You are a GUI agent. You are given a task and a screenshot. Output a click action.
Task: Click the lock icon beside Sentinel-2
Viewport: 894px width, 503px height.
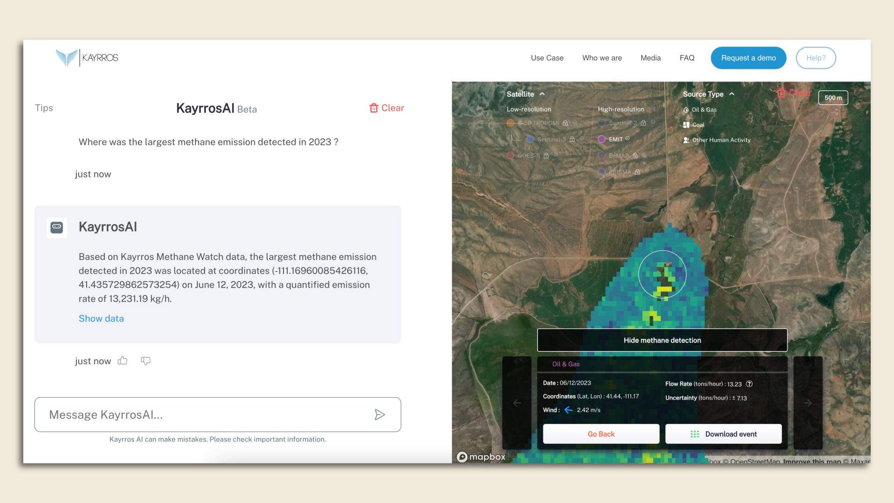point(643,123)
